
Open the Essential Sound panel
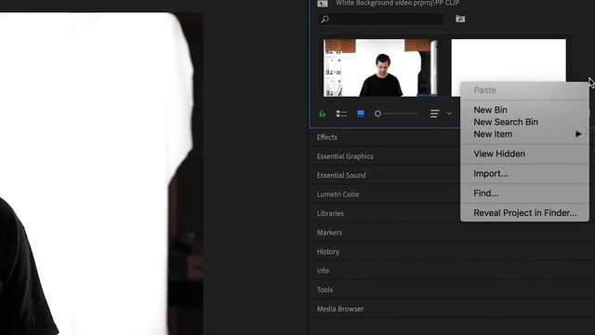click(x=341, y=175)
